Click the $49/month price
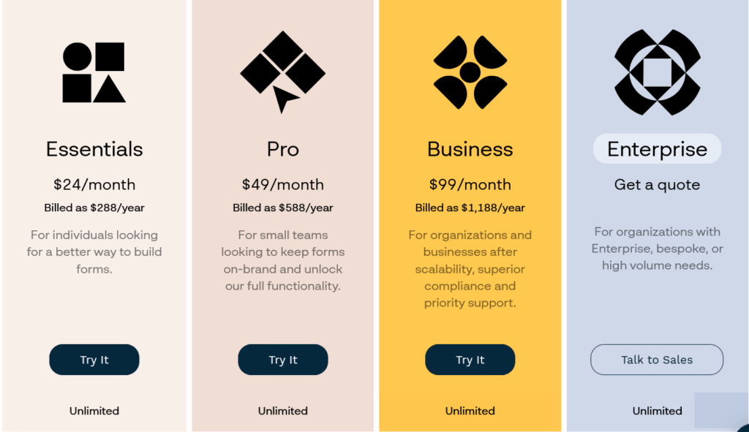 coord(282,185)
